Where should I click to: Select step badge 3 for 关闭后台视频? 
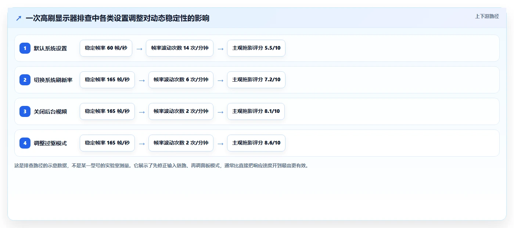coord(25,111)
